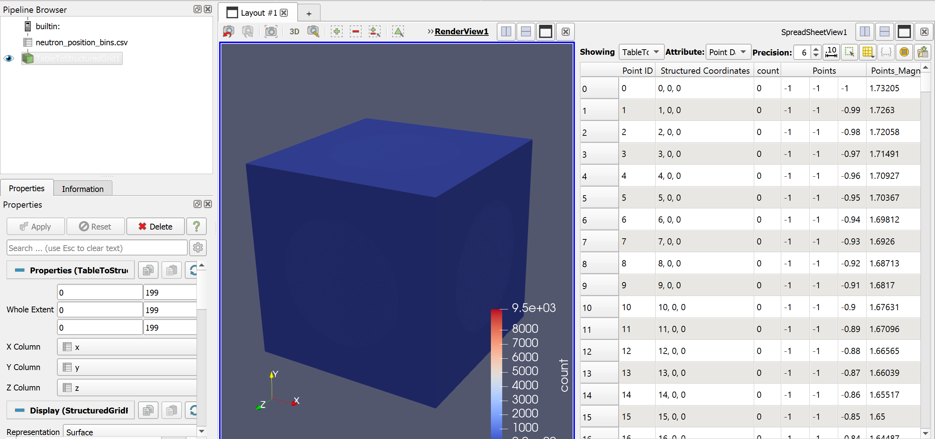Viewport: 935px width, 439px height.
Task: Hide TableToStructuredGrid1 using the eye icon
Action: click(9, 58)
